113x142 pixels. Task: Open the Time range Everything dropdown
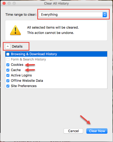73,14
